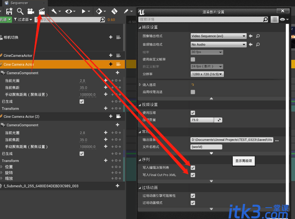Click the 输出目录 path field
The width and height of the screenshot is (295, 219).
click(x=232, y=140)
